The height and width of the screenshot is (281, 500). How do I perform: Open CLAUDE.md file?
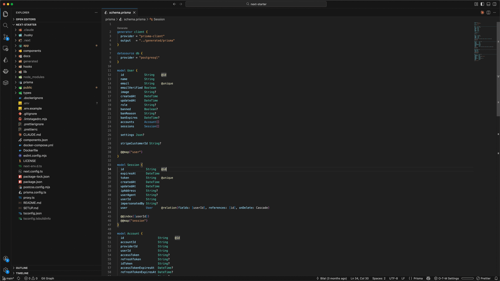point(32,135)
